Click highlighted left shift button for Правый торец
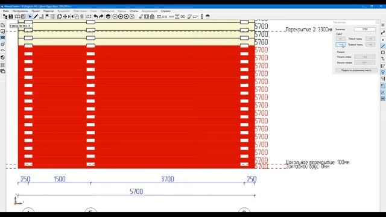This screenshot has height=217, width=386. tap(341, 45)
